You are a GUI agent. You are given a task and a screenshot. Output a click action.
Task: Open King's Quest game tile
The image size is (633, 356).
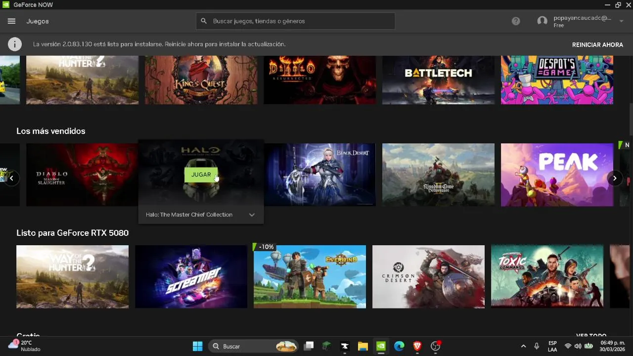coord(201,80)
